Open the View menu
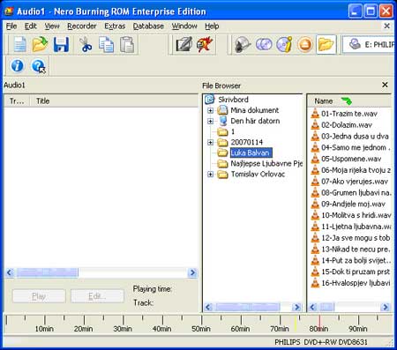The image size is (397, 350). (x=52, y=26)
